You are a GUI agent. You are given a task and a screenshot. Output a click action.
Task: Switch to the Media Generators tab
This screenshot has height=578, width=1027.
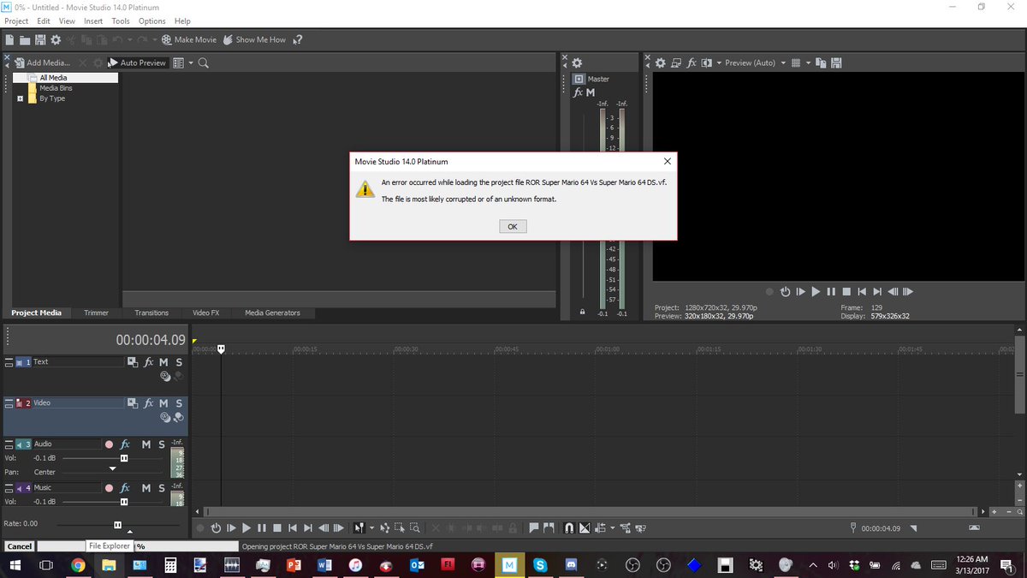click(x=272, y=313)
